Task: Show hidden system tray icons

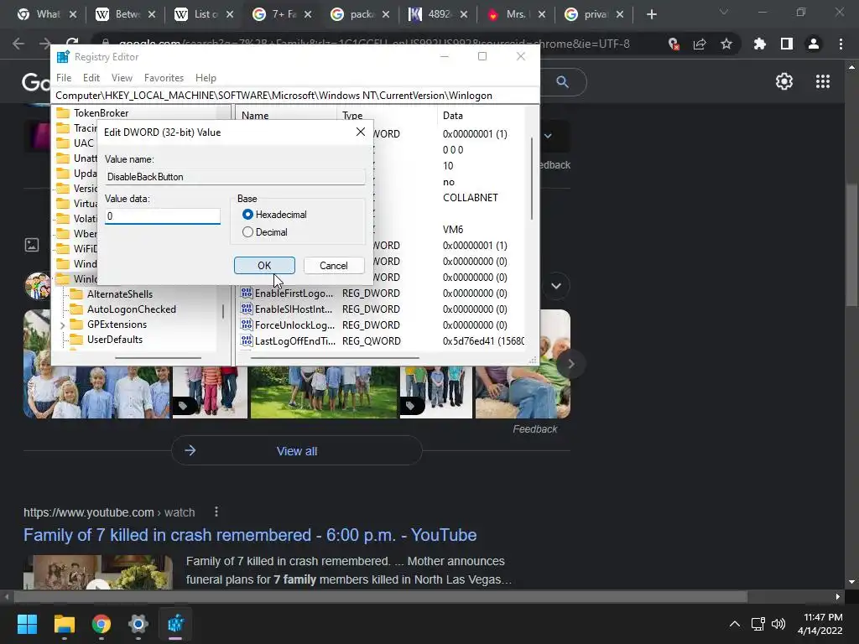Action: click(735, 624)
